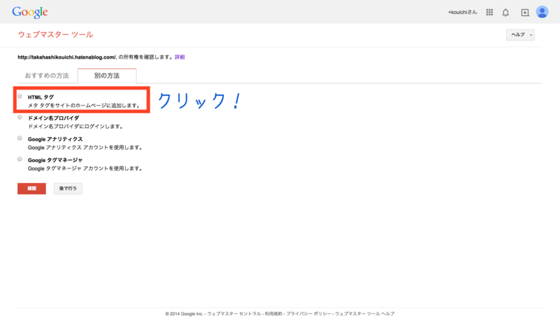This screenshot has width=560, height=318.
Task: Open the account profile avatar
Action: [x=542, y=12]
